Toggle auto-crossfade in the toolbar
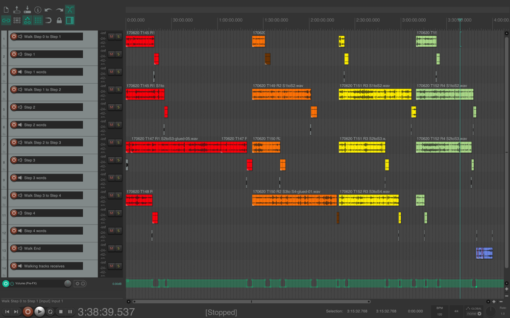Viewport: 510px width, 318px height. tap(70, 9)
